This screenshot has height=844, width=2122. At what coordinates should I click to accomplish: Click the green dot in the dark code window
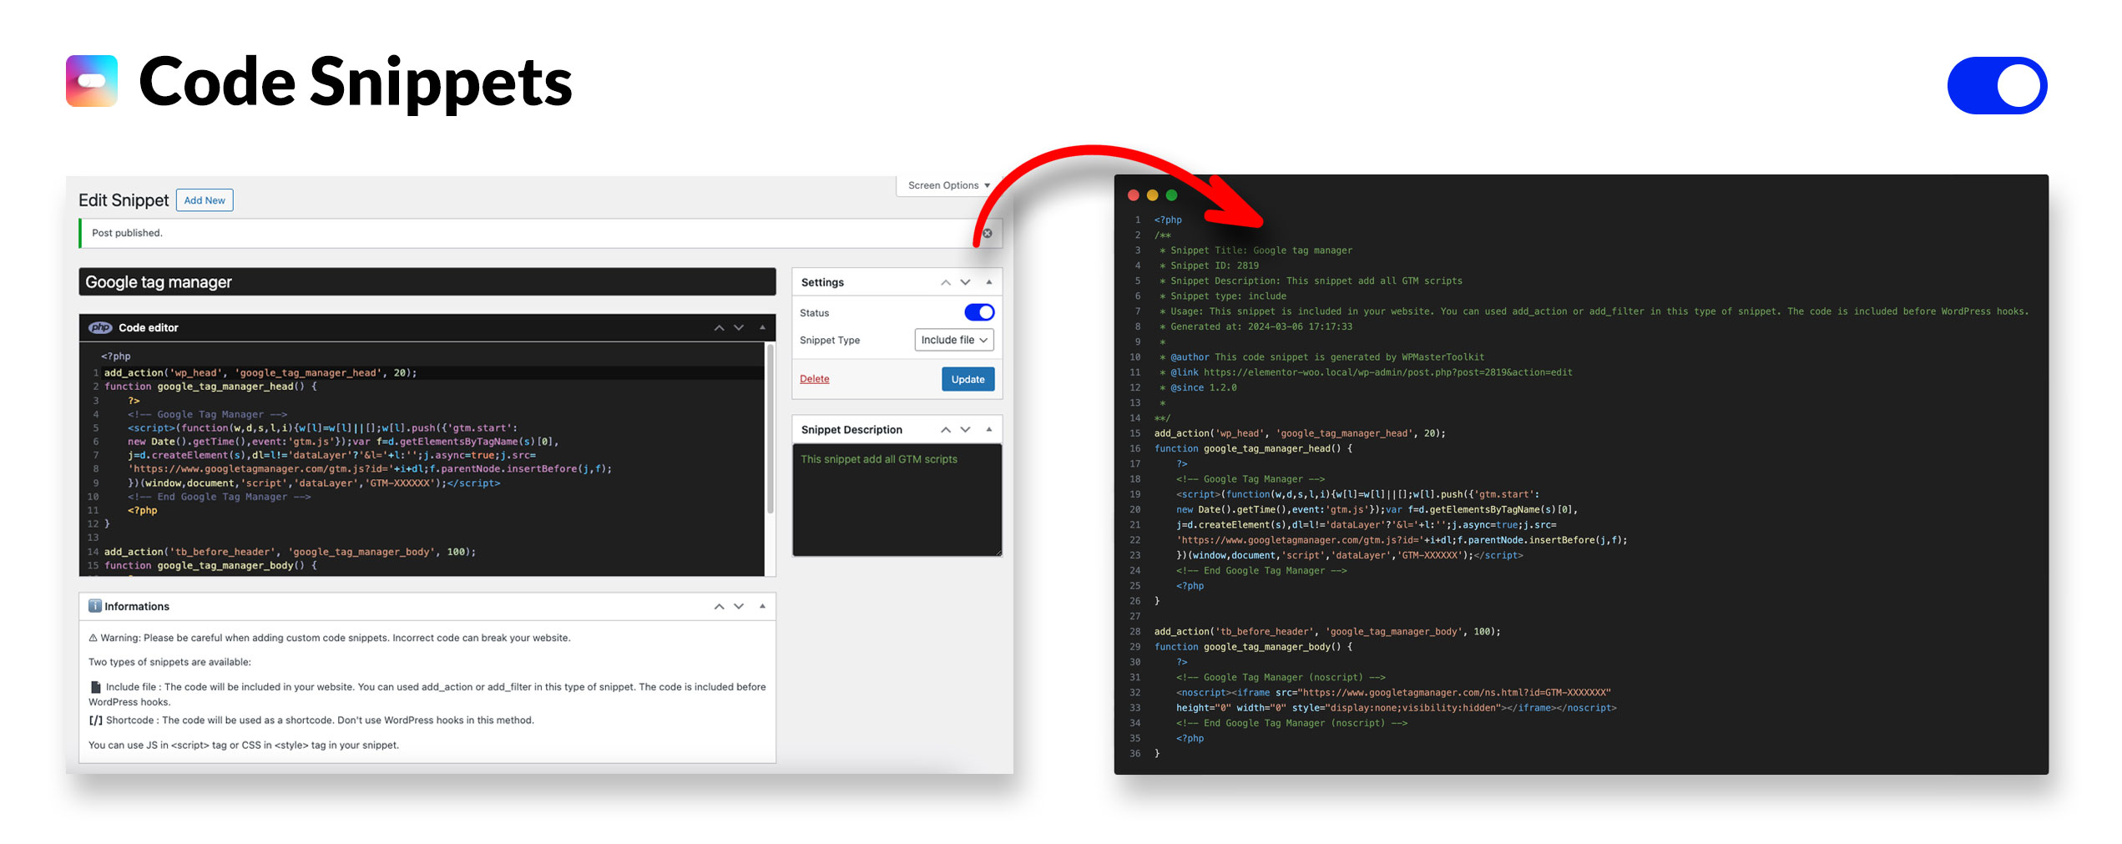coord(1171,195)
